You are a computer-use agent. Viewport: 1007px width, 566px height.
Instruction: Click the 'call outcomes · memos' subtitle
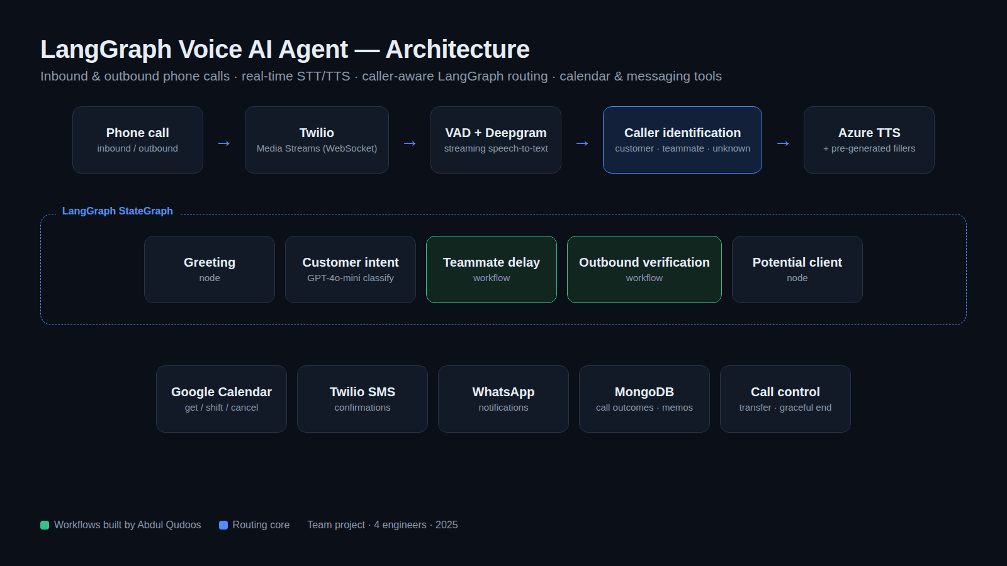coord(644,408)
